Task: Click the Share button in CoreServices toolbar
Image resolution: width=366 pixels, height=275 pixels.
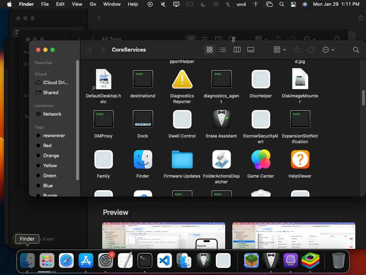Action: 296,49
